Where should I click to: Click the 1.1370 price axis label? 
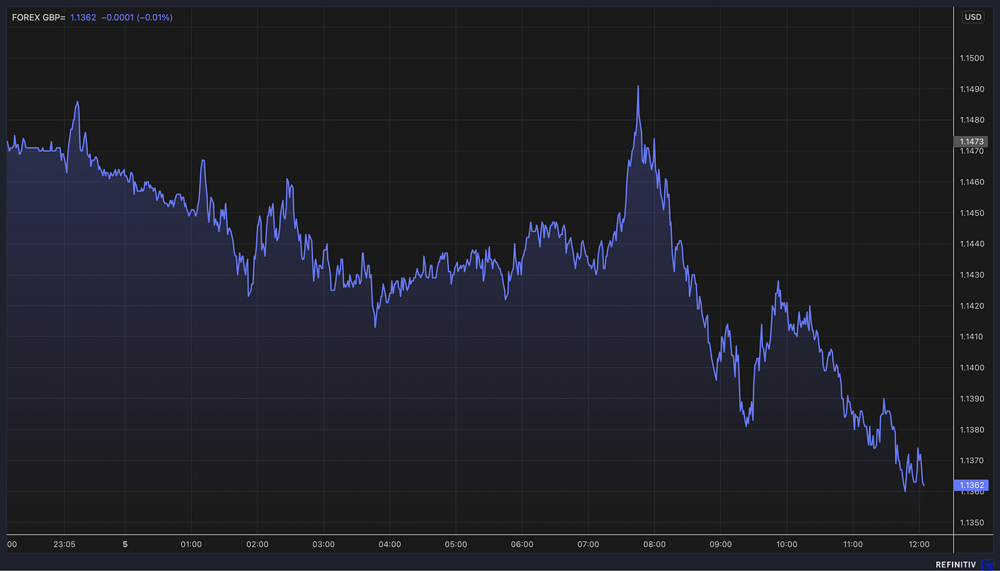click(x=972, y=460)
